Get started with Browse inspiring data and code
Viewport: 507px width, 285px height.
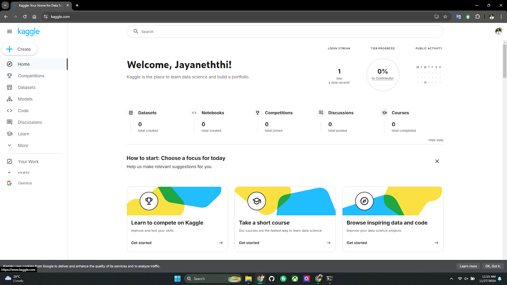click(x=393, y=243)
